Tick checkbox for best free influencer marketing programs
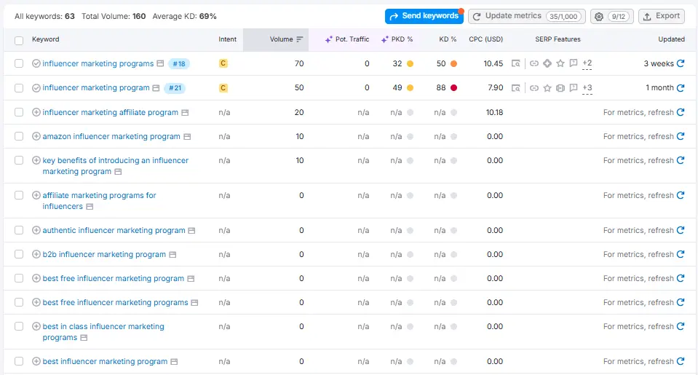The width and height of the screenshot is (698, 375). click(x=19, y=303)
